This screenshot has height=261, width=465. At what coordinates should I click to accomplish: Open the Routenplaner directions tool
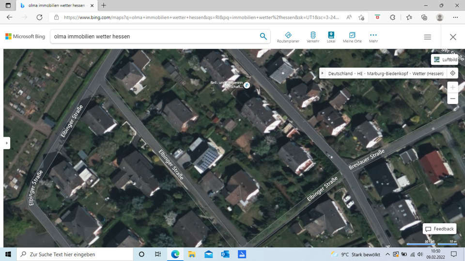click(x=288, y=37)
